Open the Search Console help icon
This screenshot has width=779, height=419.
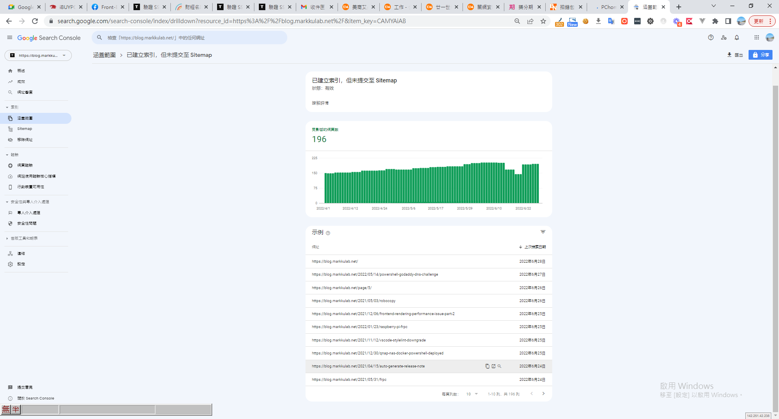(x=711, y=38)
